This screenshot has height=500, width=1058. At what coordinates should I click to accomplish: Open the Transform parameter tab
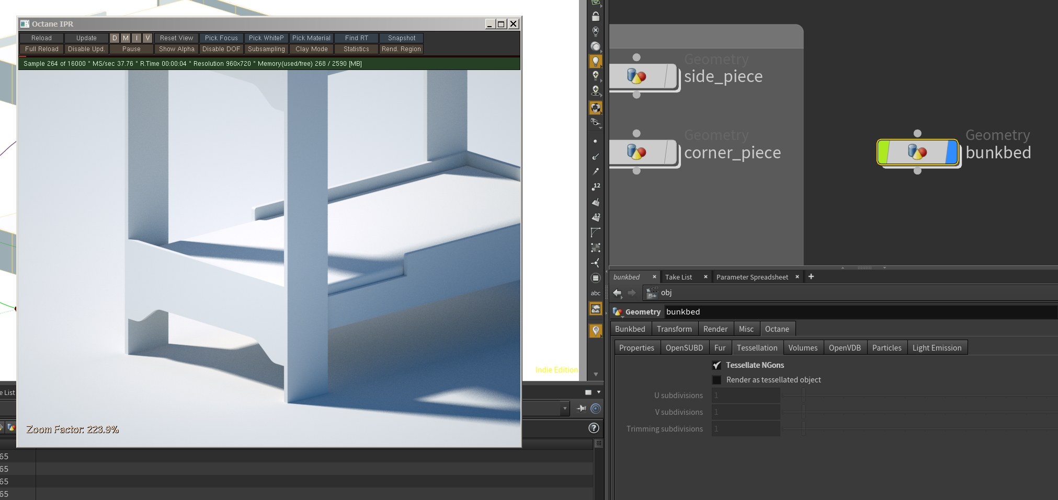pyautogui.click(x=674, y=329)
